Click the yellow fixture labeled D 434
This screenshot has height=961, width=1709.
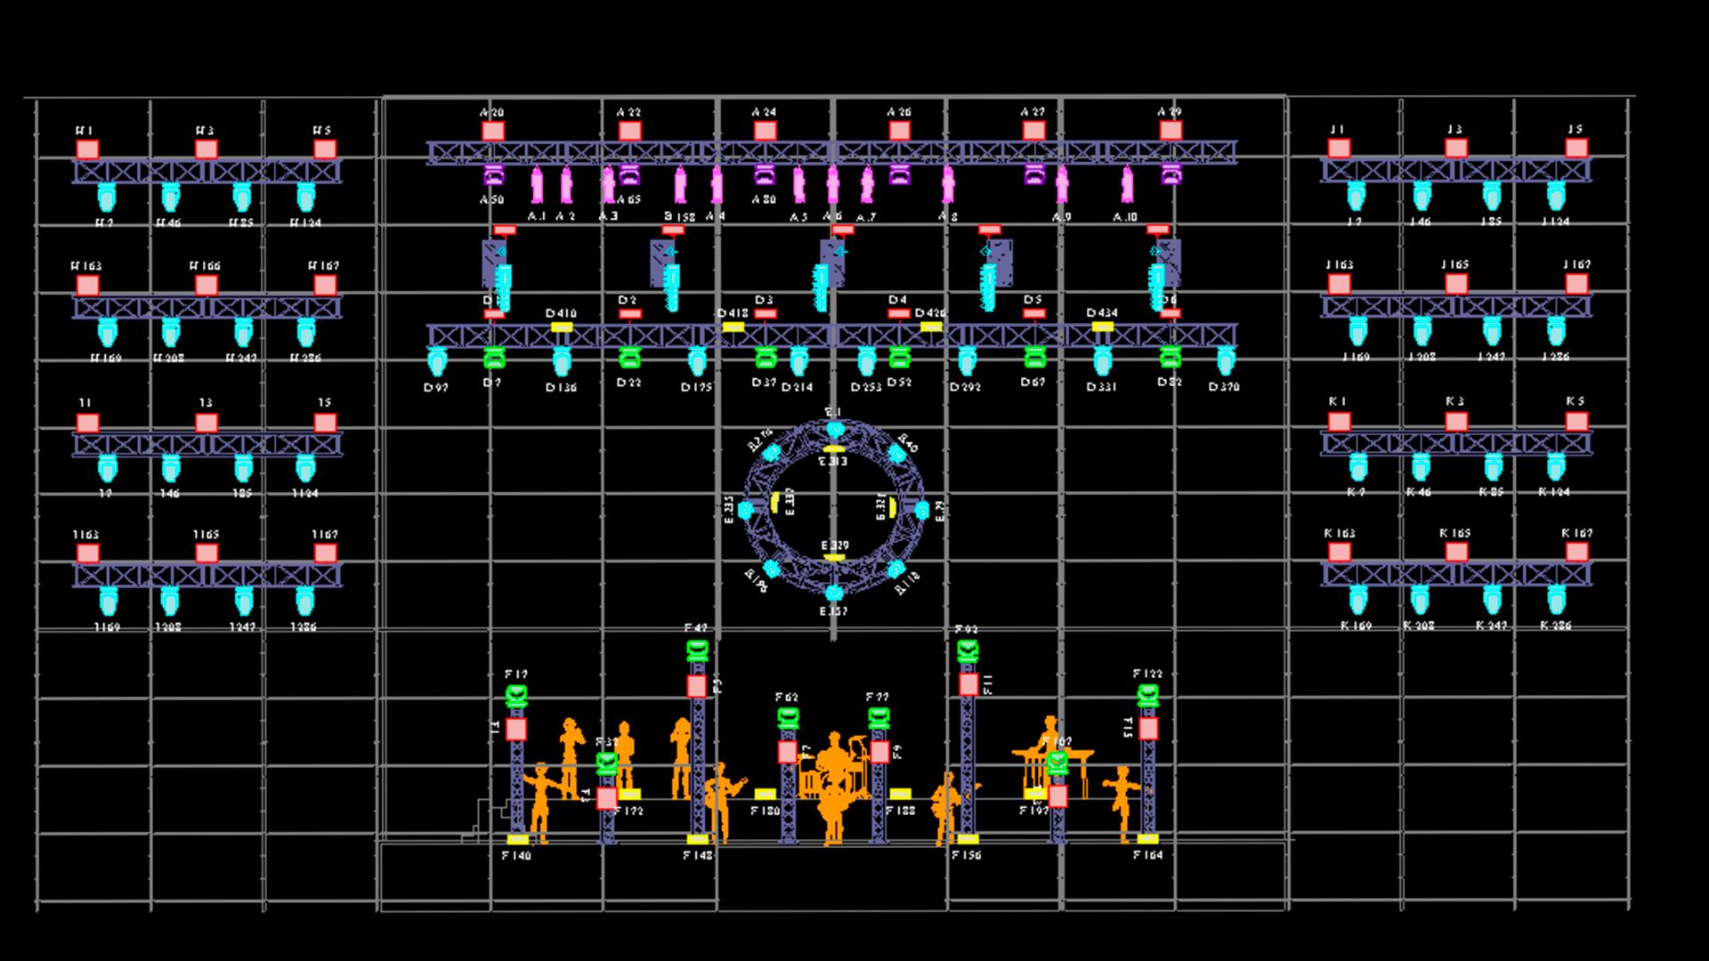pos(1102,327)
